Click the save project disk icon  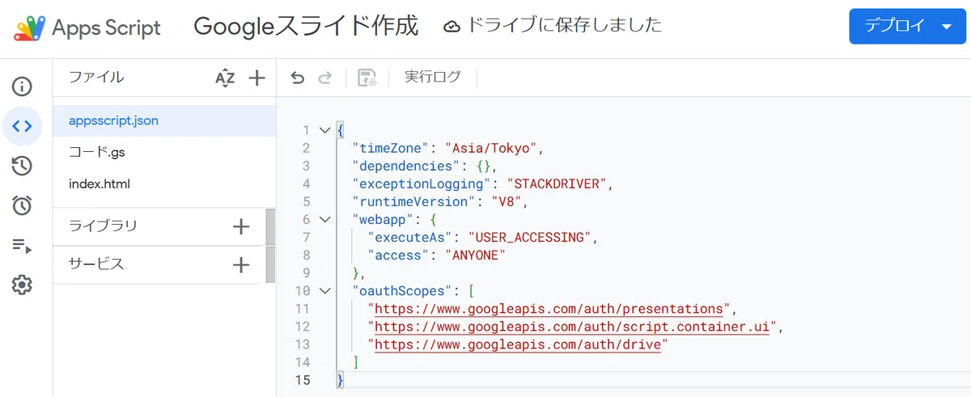pos(367,78)
